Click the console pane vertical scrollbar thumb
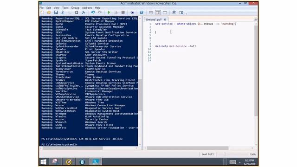Screen dimensions: 297x167 [140, 95]
